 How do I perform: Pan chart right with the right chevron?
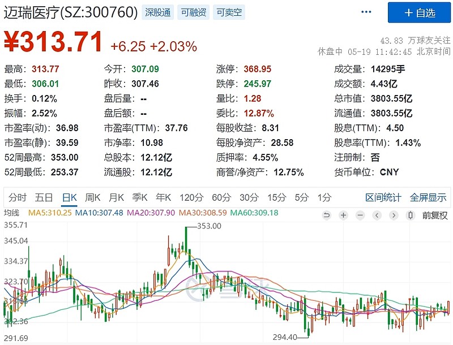click(394, 215)
